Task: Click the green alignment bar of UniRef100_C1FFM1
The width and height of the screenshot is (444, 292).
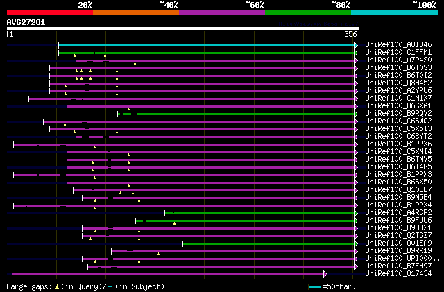Action: point(206,53)
